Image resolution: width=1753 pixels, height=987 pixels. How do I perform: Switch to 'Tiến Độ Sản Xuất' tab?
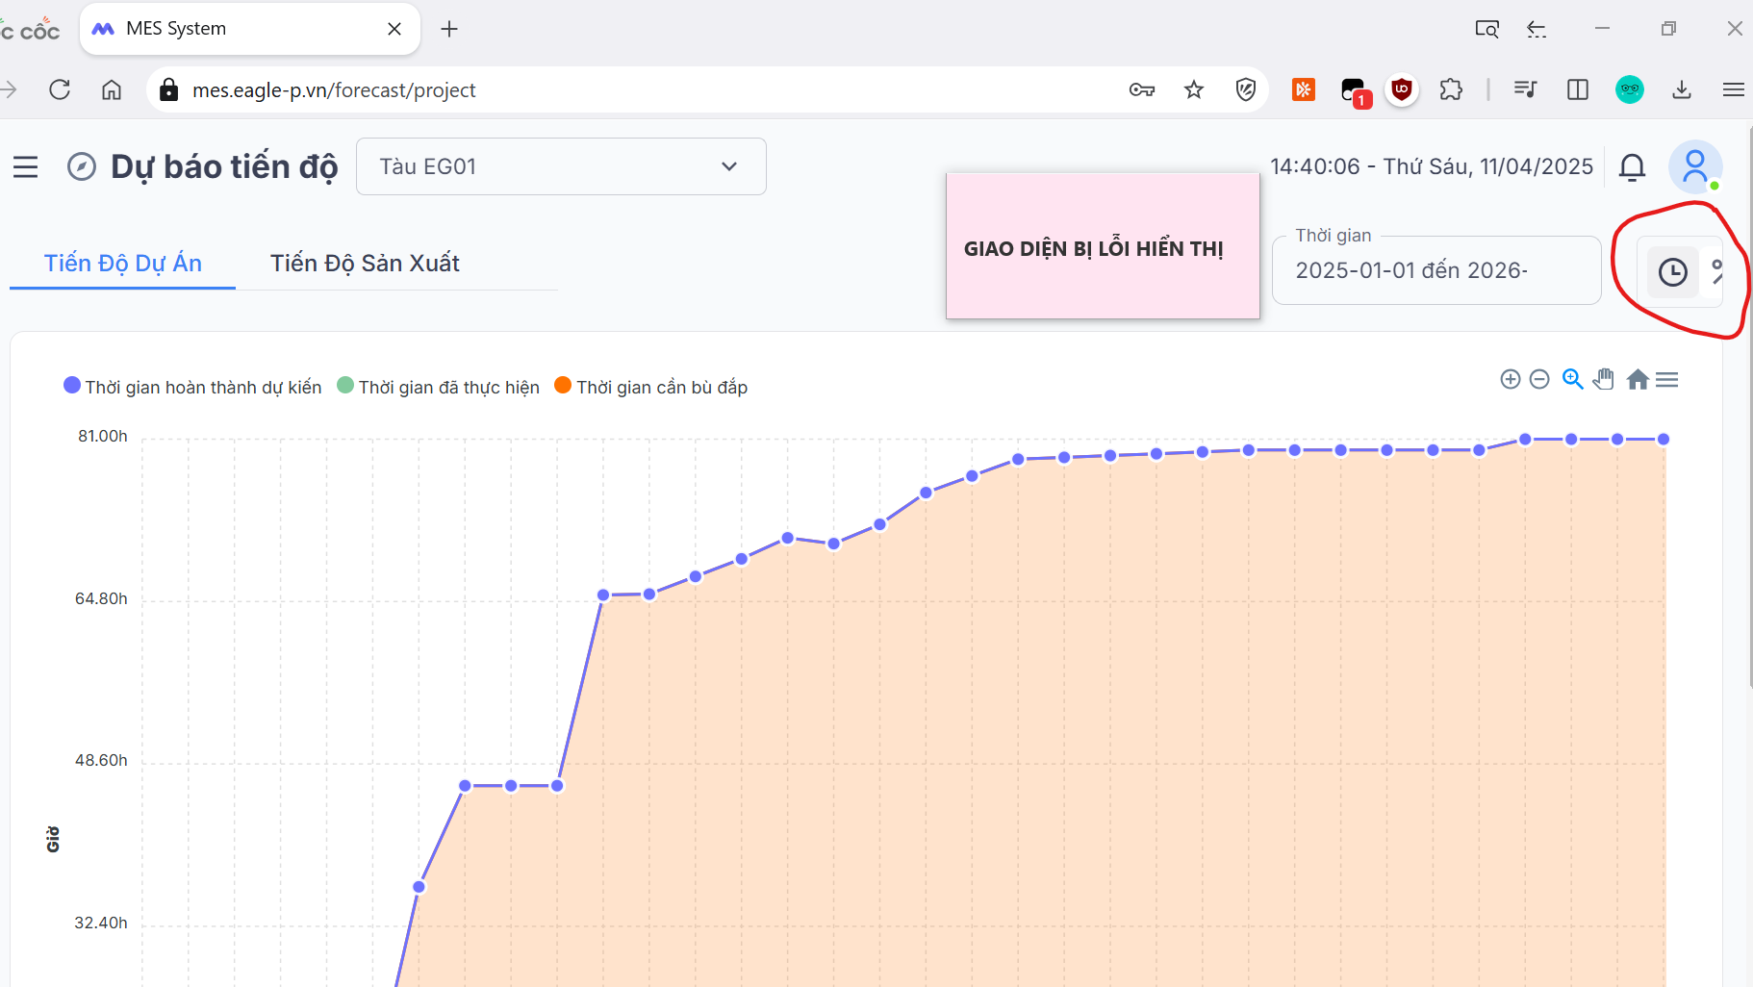point(365,264)
